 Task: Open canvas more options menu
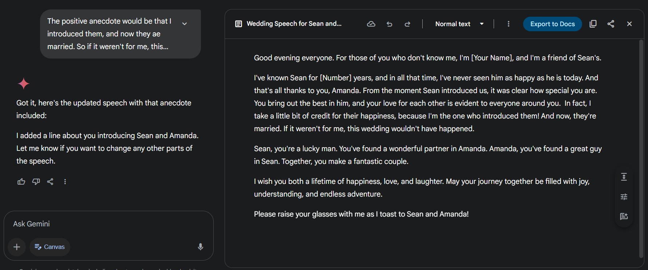pyautogui.click(x=509, y=24)
